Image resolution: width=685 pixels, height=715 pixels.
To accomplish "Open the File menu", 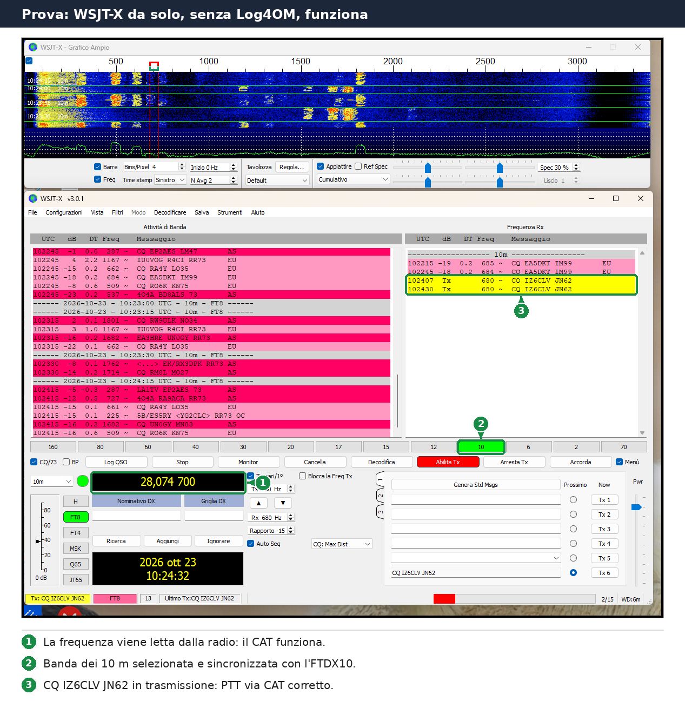I will coord(32,212).
